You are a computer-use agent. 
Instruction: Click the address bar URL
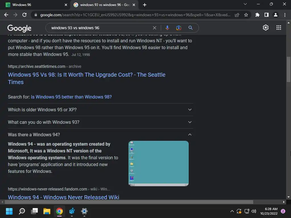[x=135, y=15]
